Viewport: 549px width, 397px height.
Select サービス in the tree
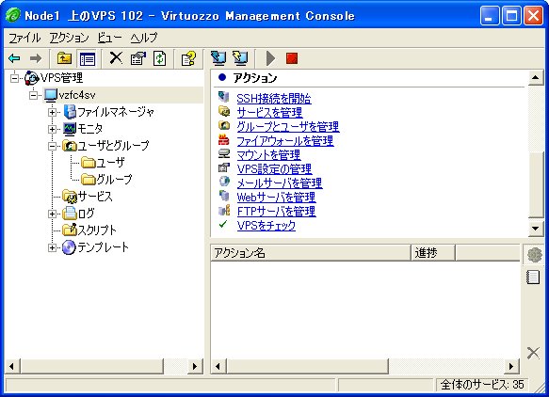tap(95, 197)
